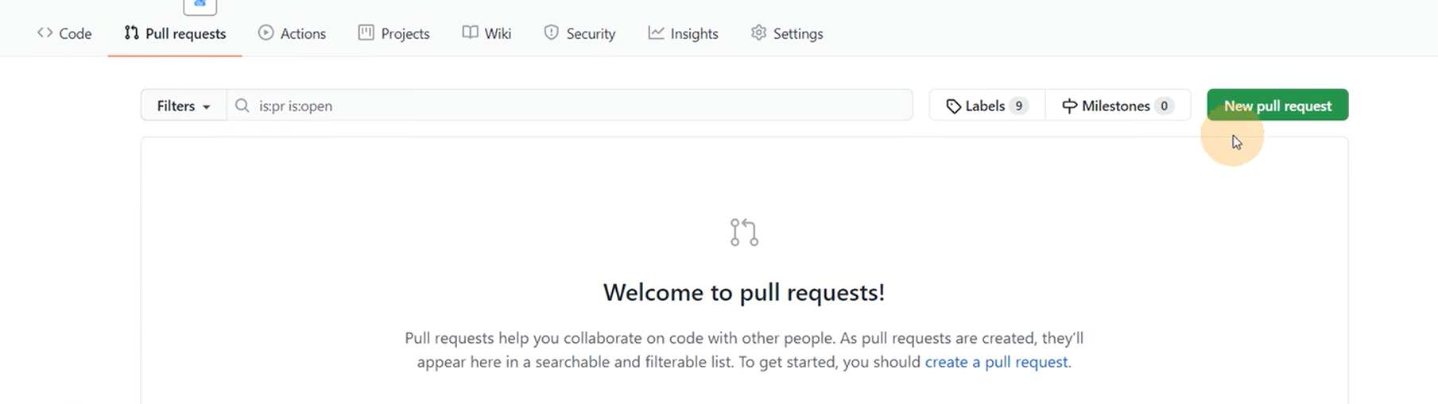Click the Projects board icon
This screenshot has width=1438, height=404.
(366, 33)
